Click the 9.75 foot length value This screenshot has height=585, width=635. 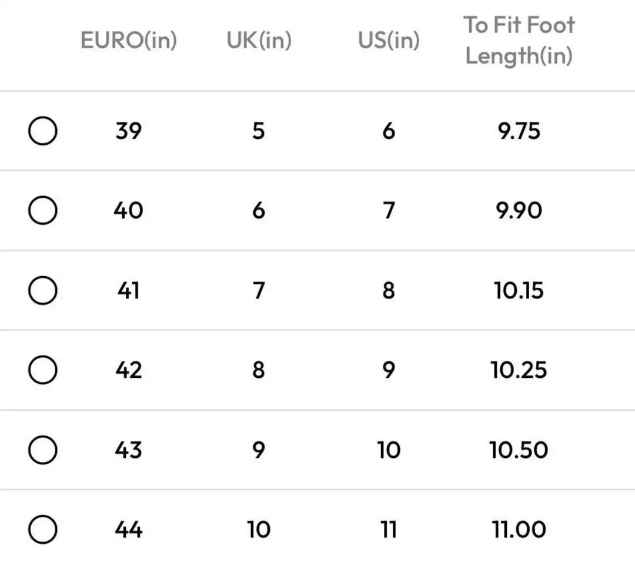click(519, 131)
